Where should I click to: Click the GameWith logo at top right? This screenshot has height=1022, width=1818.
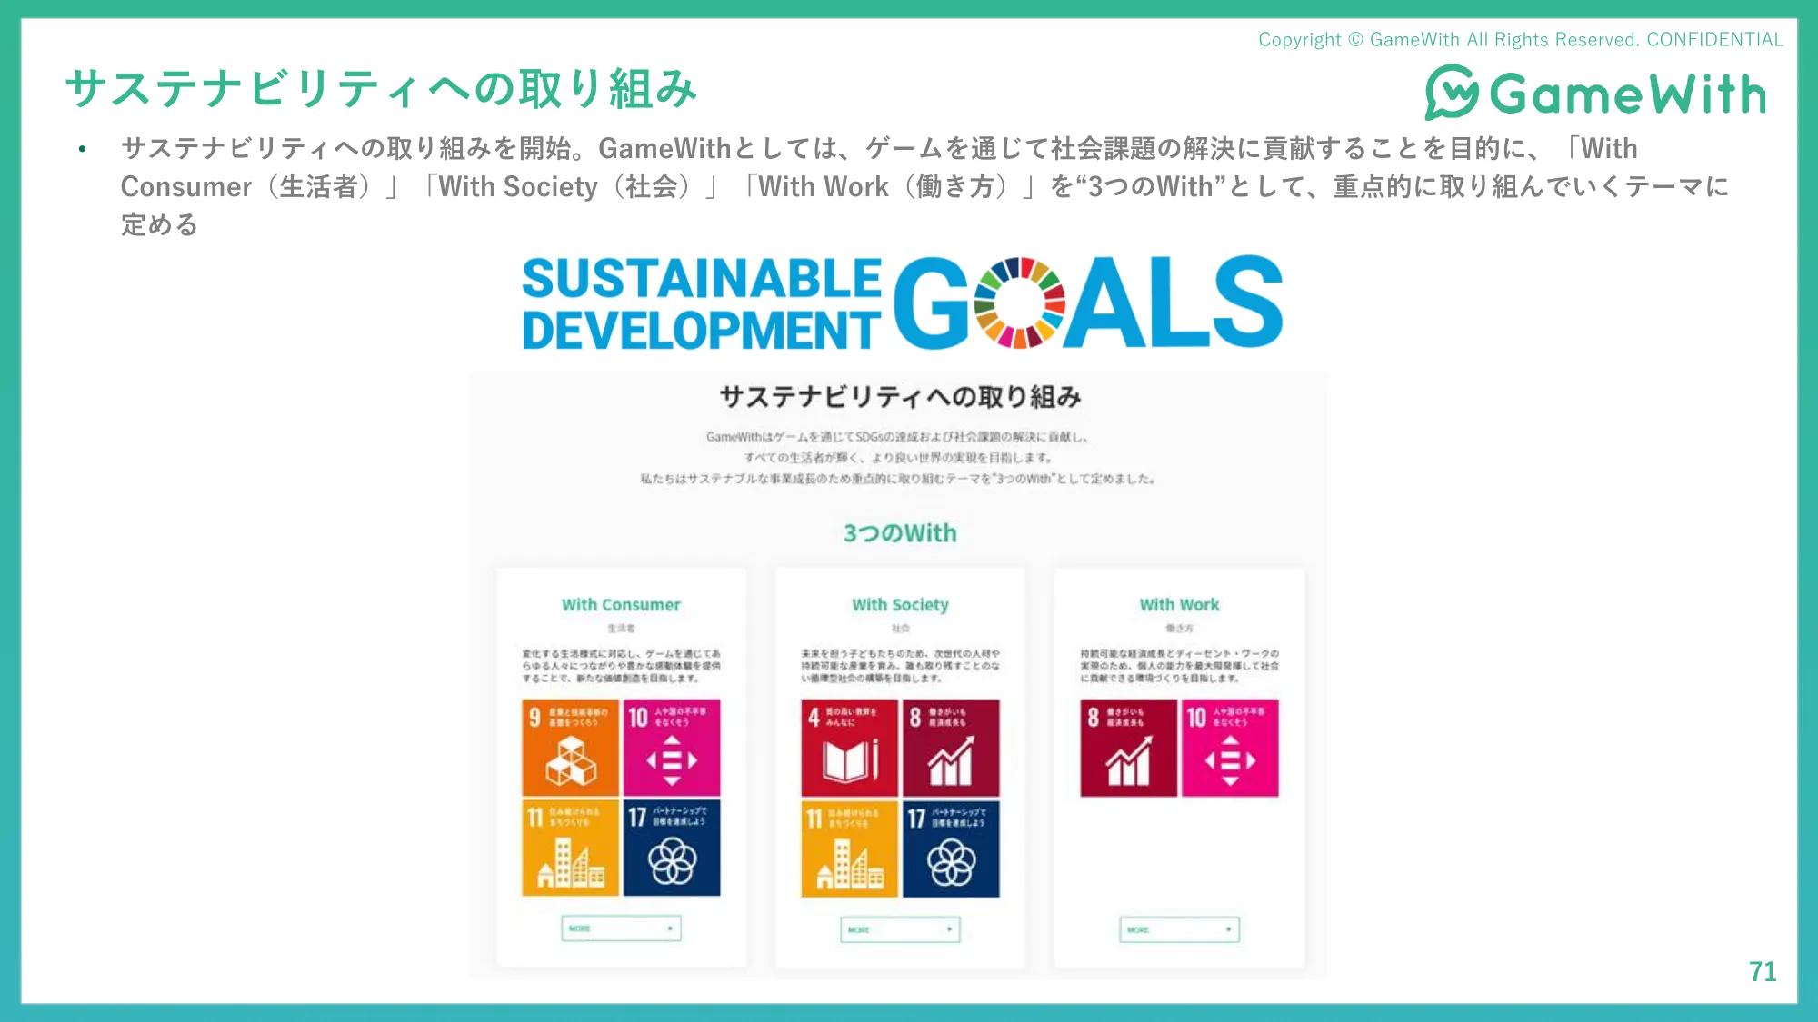pyautogui.click(x=1595, y=92)
